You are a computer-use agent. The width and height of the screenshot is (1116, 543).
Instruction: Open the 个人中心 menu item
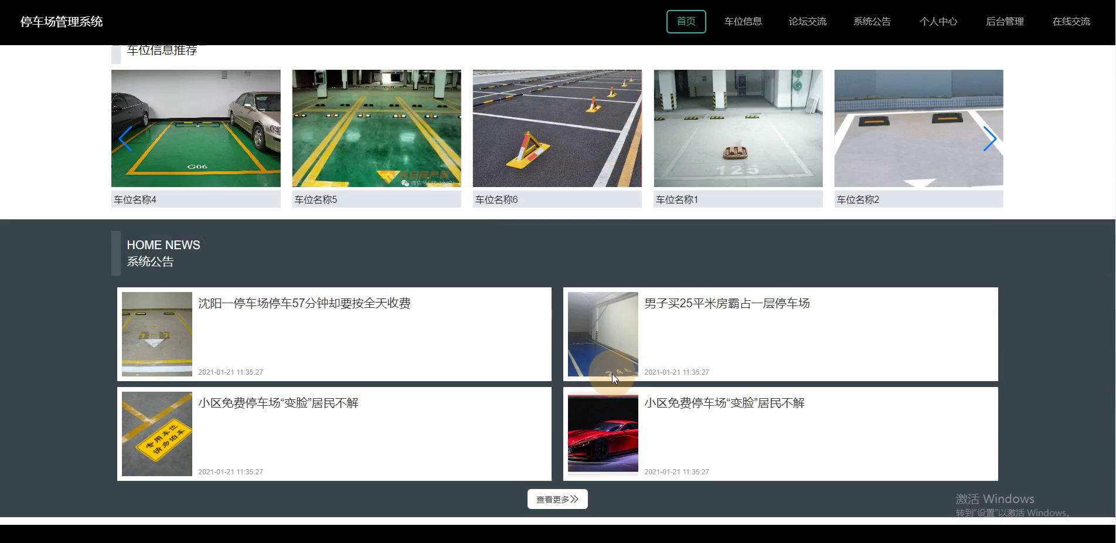pos(938,22)
